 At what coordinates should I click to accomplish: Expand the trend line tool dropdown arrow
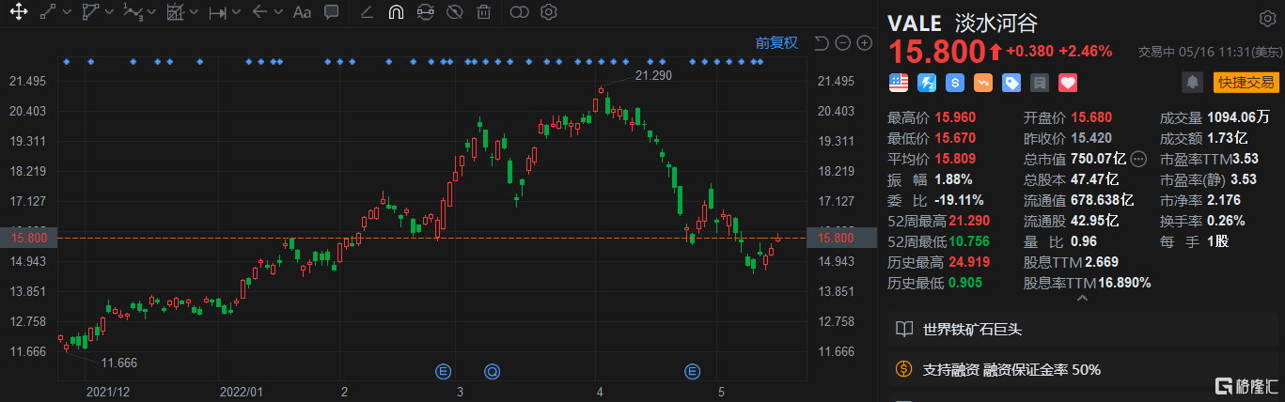pos(68,12)
